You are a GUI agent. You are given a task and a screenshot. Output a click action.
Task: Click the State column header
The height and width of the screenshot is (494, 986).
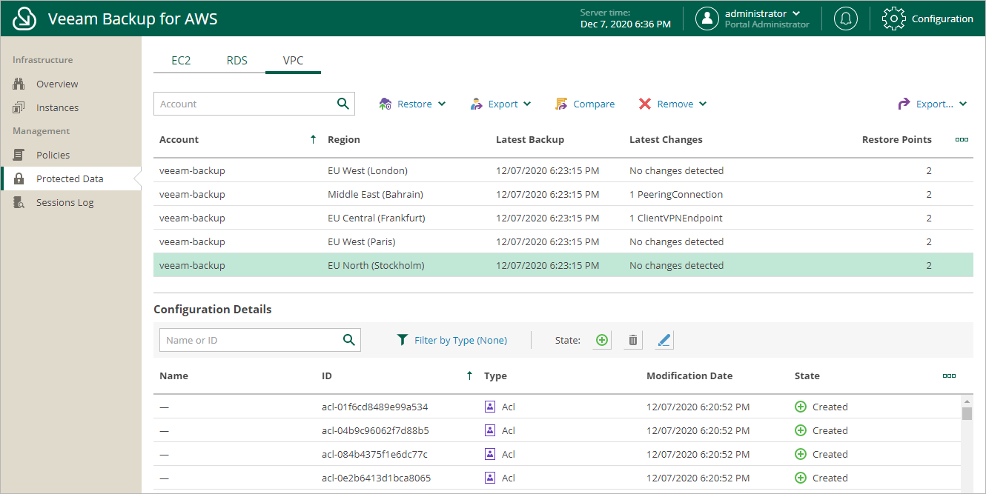(807, 375)
